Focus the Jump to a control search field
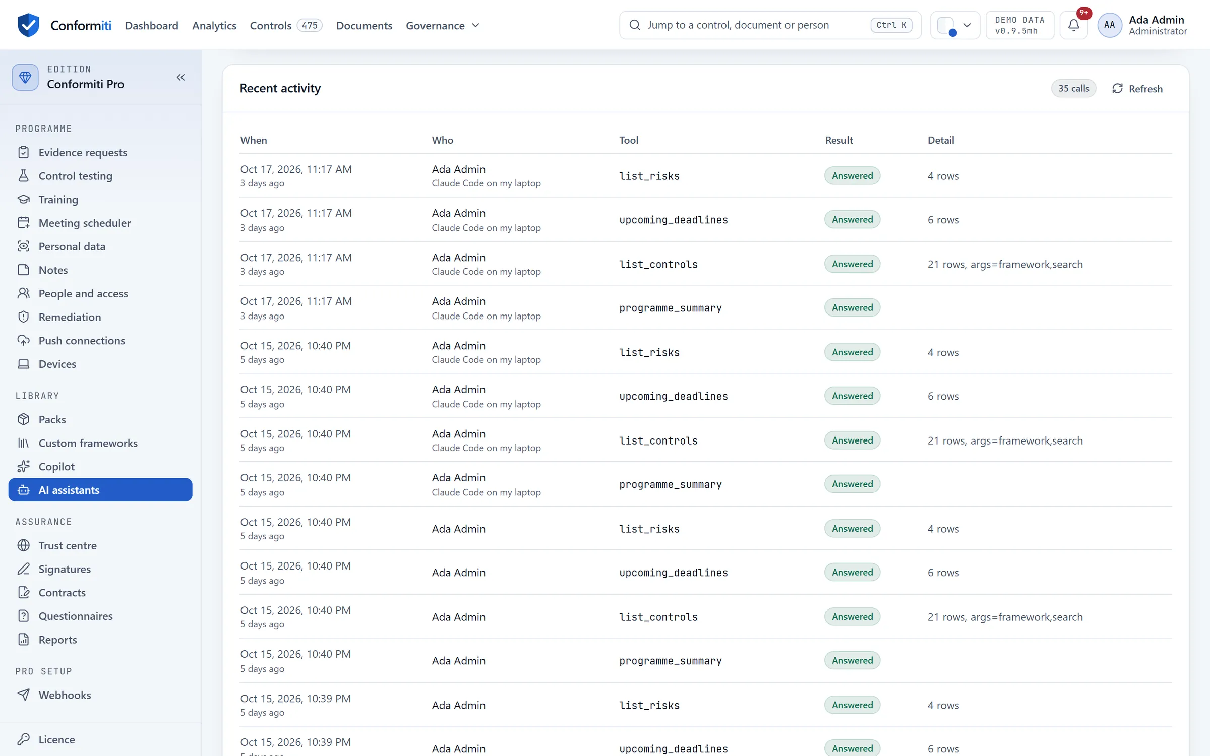Image resolution: width=1210 pixels, height=756 pixels. (x=770, y=25)
